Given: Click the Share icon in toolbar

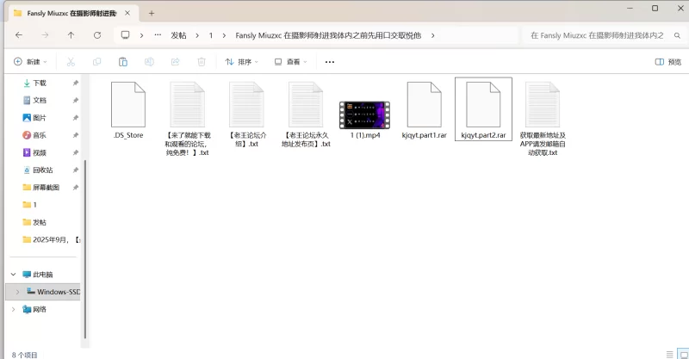Looking at the screenshot, I should click(x=175, y=62).
